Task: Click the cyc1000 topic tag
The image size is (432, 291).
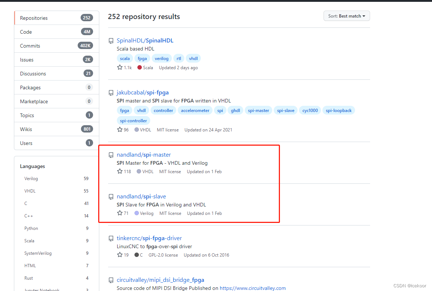Action: 310,111
